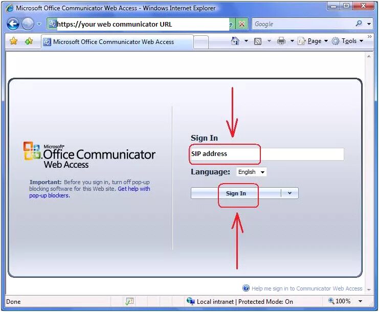This screenshot has height=312, width=379.
Task: Expand the Print dropdown arrow
Action: point(292,41)
